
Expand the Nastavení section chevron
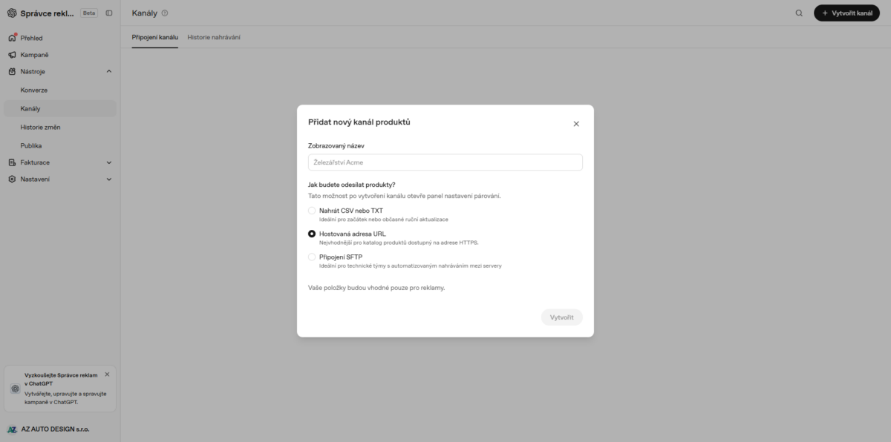pyautogui.click(x=109, y=179)
